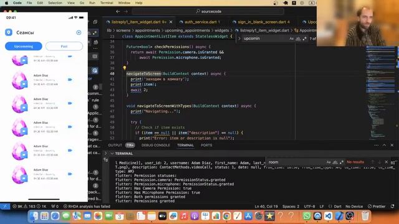Click the Prettier status item
Screen dimensions: 399x224
(x=377, y=207)
